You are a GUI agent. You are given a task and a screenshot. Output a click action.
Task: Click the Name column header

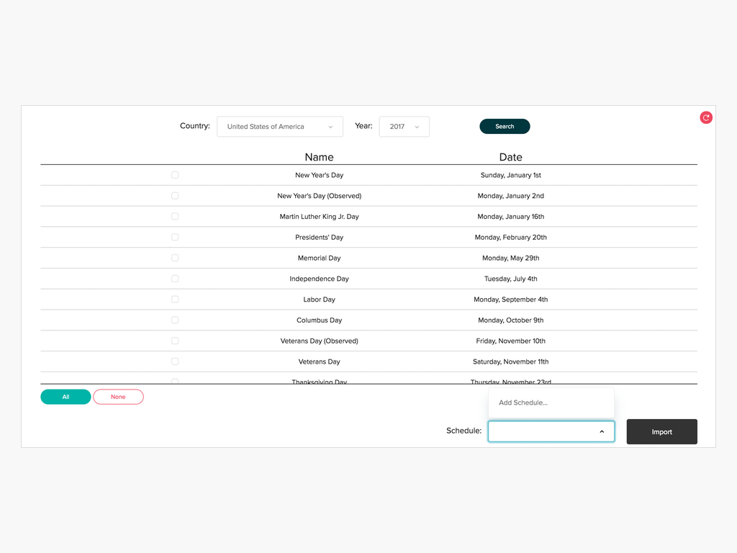click(319, 157)
